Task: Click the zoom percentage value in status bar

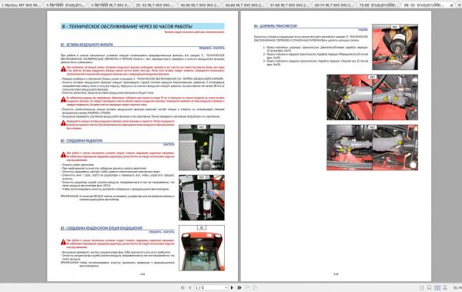Action: (457, 287)
